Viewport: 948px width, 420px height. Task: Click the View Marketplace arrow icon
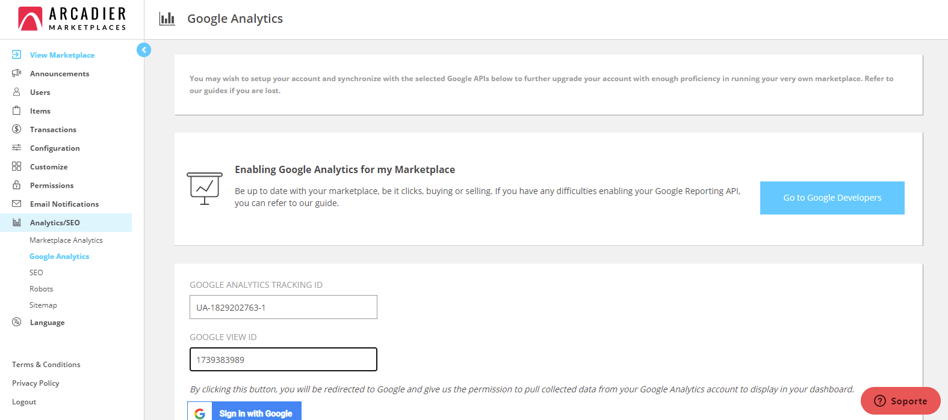point(17,55)
